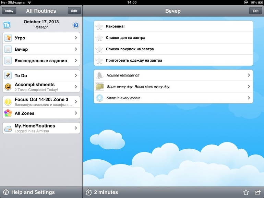Toggle star for Список покупок на завтра
Viewport: 264px width, 198px height.
point(99,49)
